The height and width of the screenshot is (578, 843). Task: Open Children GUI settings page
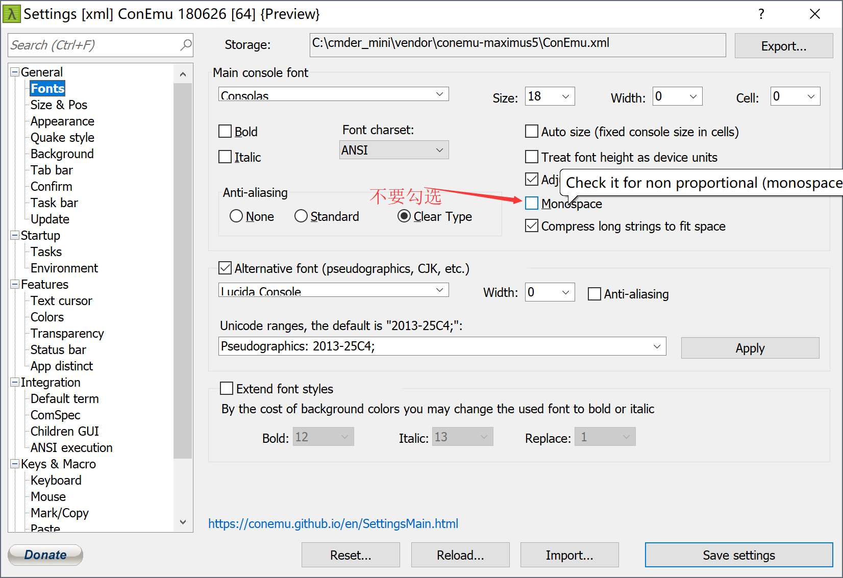click(x=64, y=431)
